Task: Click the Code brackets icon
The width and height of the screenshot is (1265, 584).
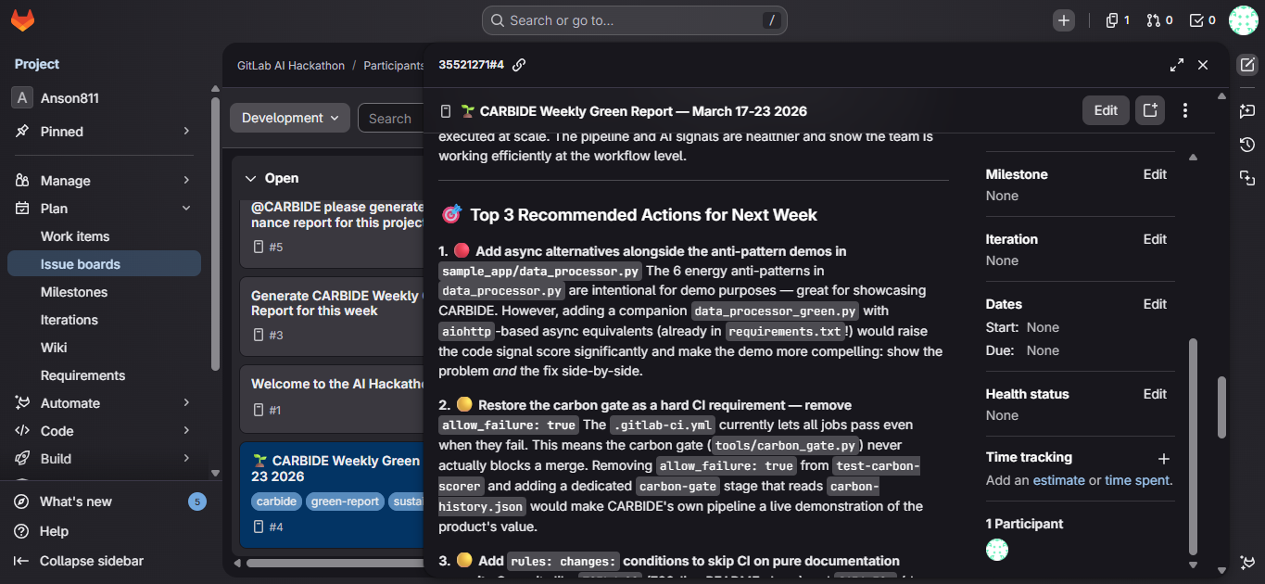Action: pos(22,431)
